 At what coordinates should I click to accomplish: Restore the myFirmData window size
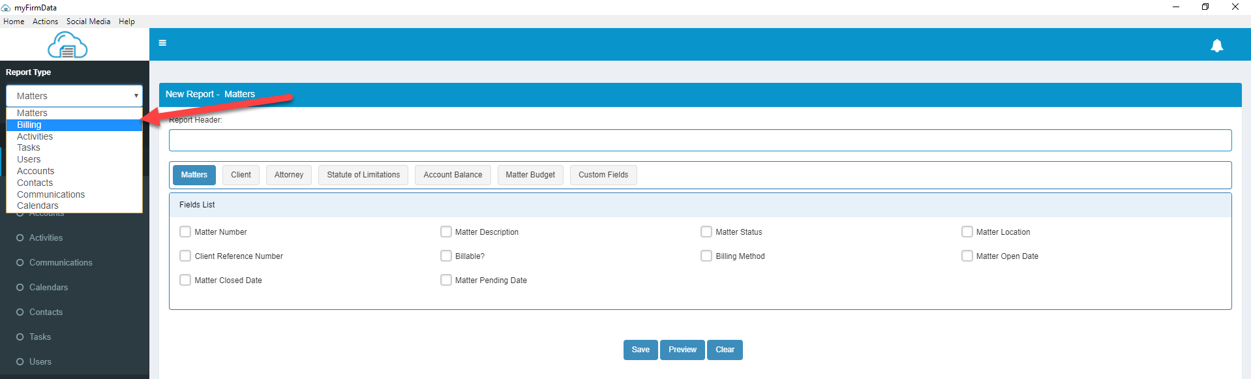coord(1205,7)
